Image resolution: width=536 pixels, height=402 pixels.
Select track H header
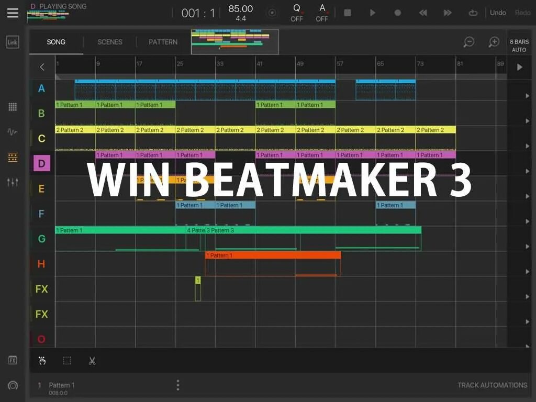pyautogui.click(x=41, y=264)
